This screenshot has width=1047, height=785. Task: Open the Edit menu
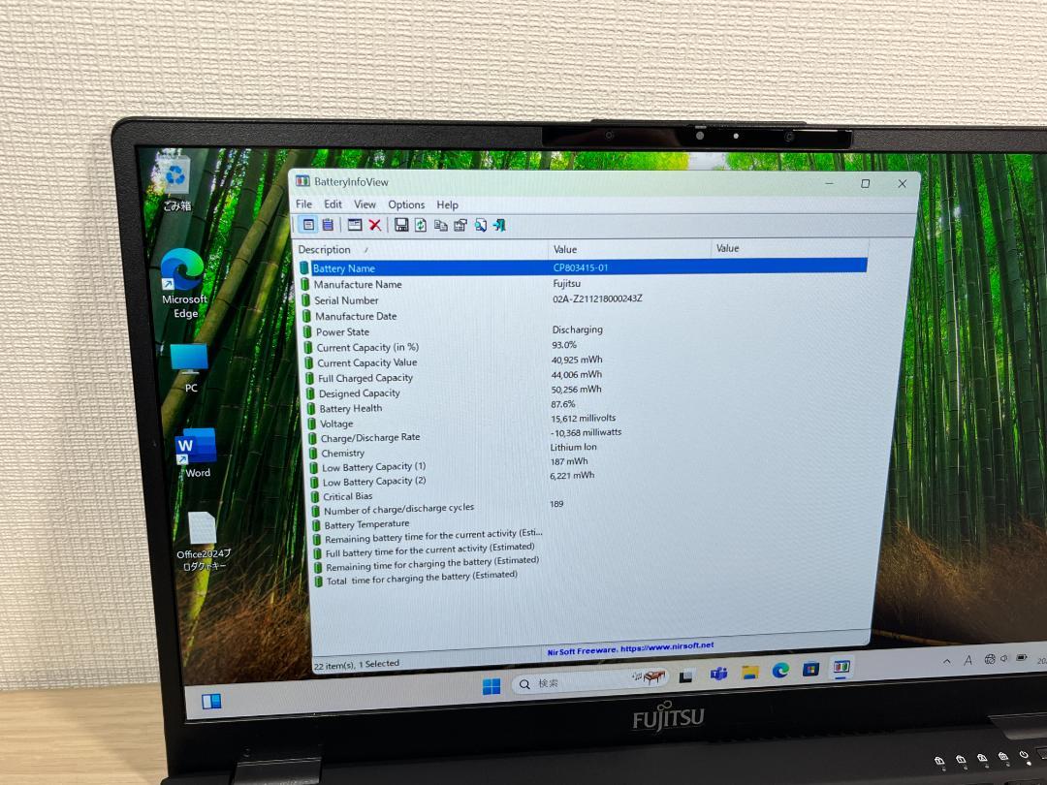333,204
